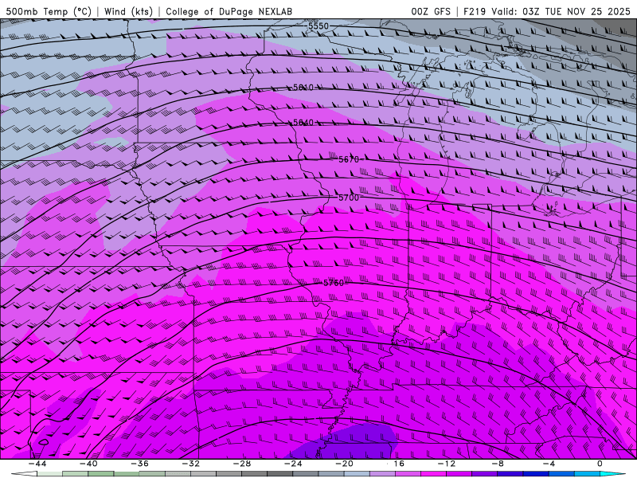Screen dimensions: 637x478
Task: Click the 5640 height contour label
Action: tap(303, 123)
